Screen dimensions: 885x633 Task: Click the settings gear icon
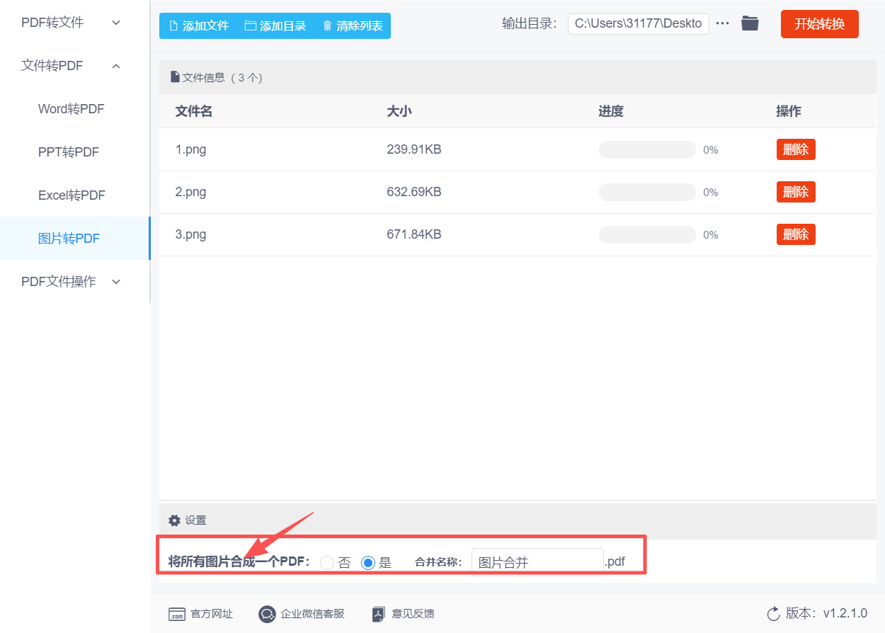[174, 520]
